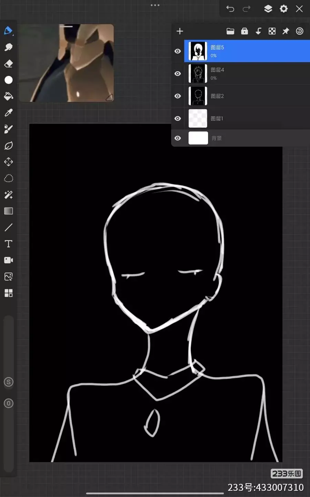This screenshot has width=310, height=497.
Task: Select the 图层5 layer thumbnail
Action: (x=198, y=51)
